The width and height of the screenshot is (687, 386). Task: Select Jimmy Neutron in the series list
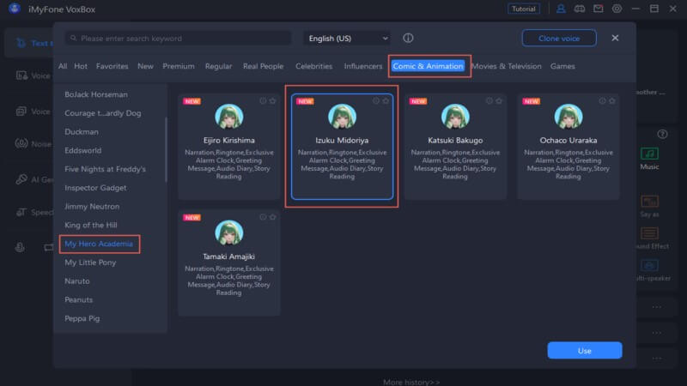[92, 206]
